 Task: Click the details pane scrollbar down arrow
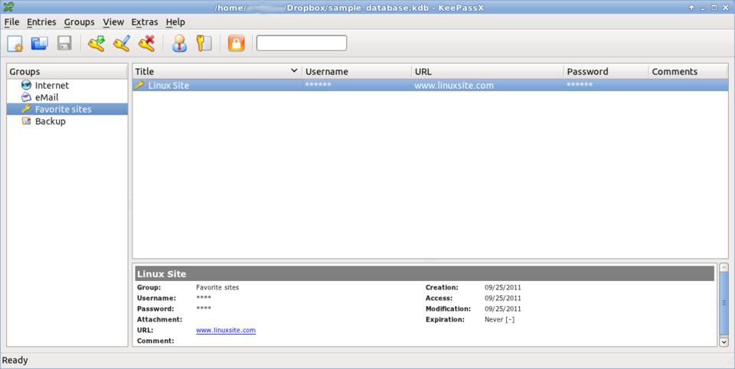click(724, 341)
